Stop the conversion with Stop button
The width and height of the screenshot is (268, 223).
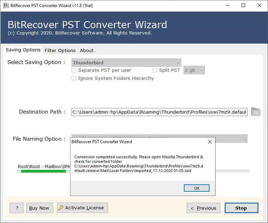[241, 208]
